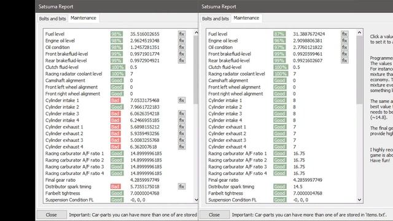Screen dimensions: 393x221
Task: Click fix for Cylinder exhaust 2 in left window
Action: 182,134
